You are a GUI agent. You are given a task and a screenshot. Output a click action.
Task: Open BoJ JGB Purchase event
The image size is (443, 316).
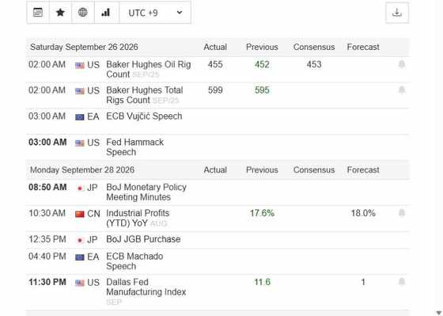(x=143, y=239)
